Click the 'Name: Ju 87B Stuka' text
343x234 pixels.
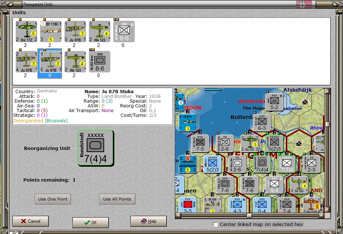click(109, 91)
